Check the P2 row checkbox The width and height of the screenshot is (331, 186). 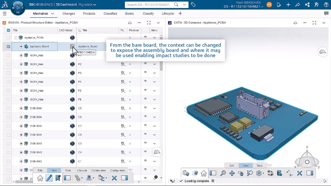tap(8, 64)
